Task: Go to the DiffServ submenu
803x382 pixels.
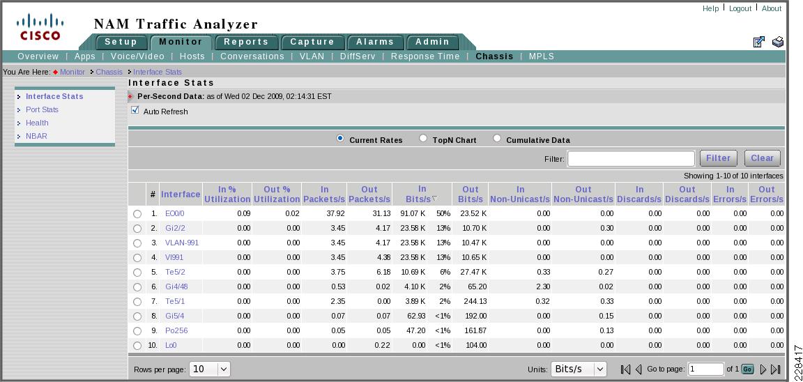Action: pos(358,56)
